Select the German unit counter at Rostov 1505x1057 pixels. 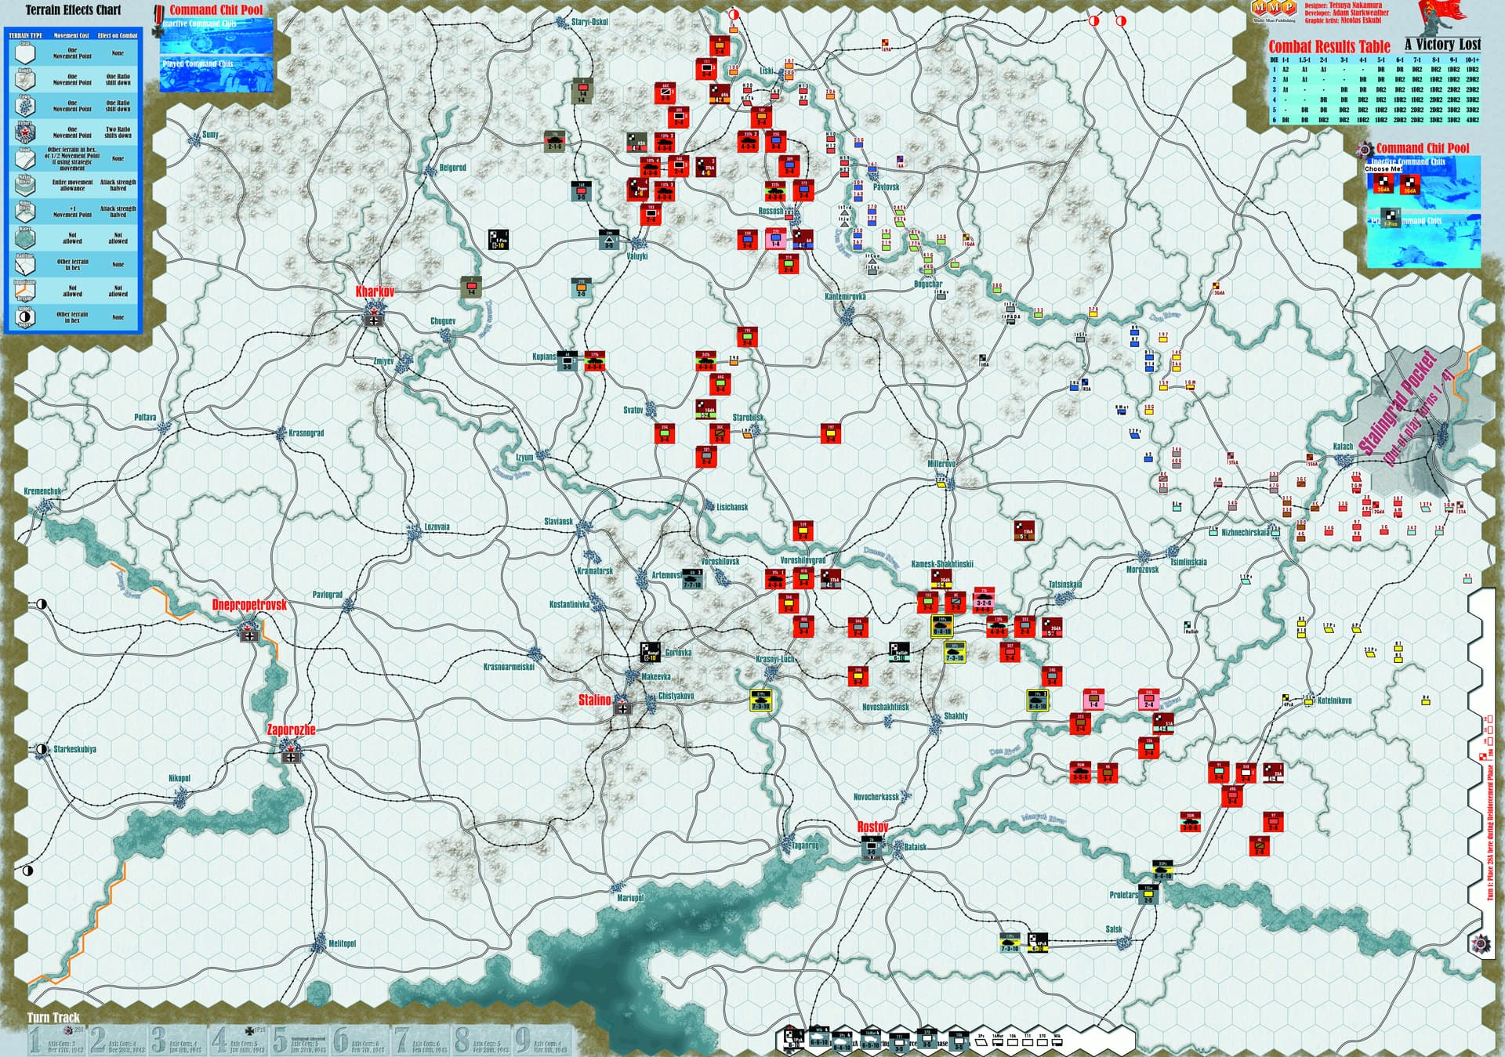pyautogui.click(x=872, y=847)
